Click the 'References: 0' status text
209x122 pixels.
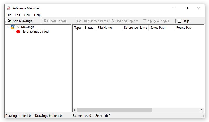pyautogui.click(x=82, y=116)
